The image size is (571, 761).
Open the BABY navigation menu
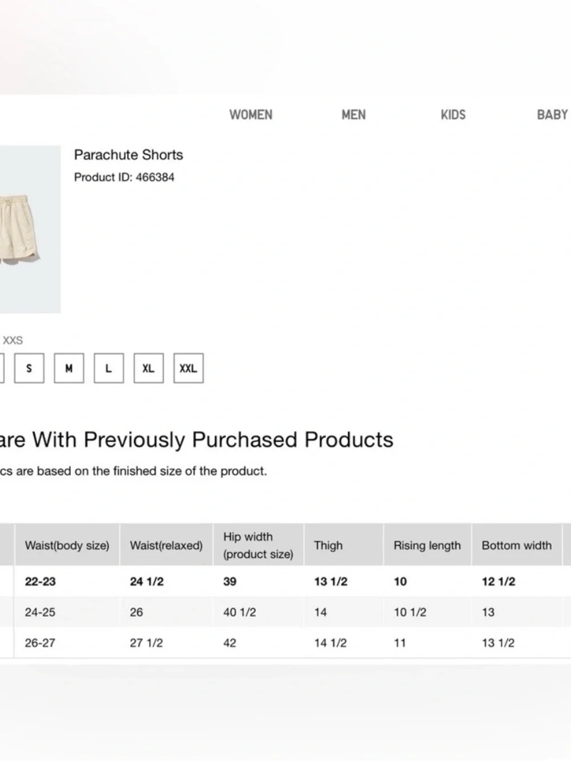pos(552,115)
